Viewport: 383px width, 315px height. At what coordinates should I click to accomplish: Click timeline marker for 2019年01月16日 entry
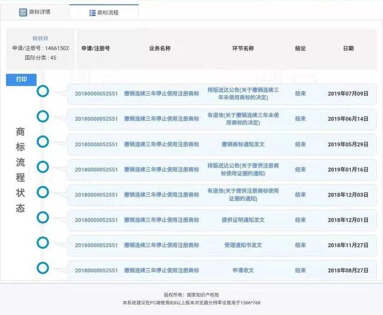(42, 166)
